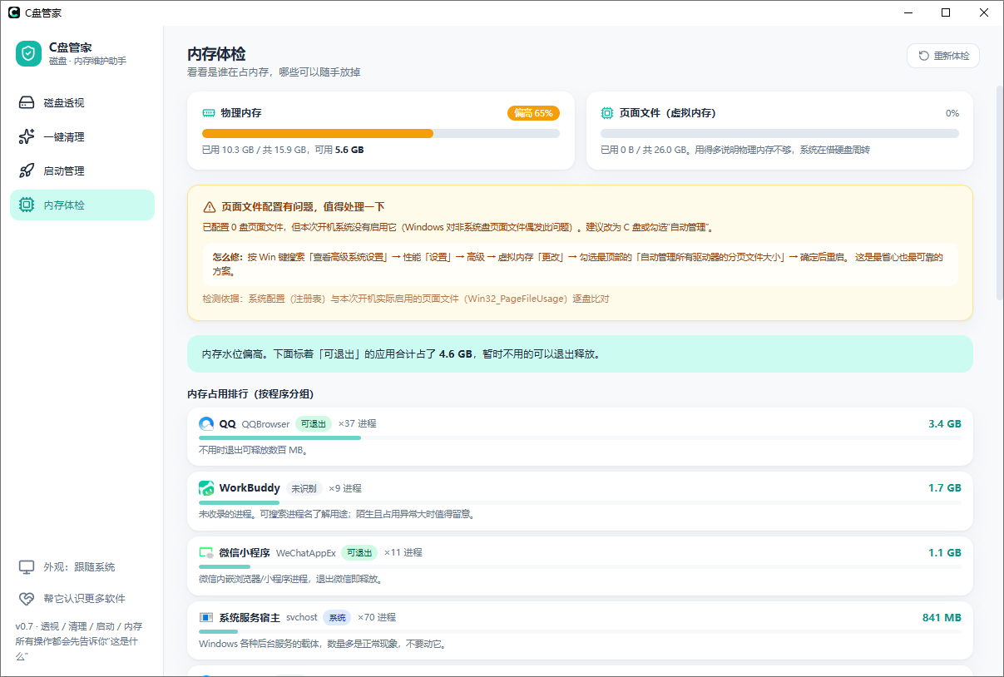Click the C盘管家 shield logo icon
Viewport: 1004px width, 677px height.
click(x=28, y=53)
